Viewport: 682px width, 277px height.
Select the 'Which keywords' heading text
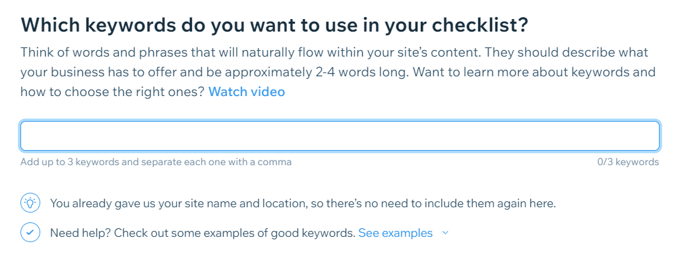point(274,26)
